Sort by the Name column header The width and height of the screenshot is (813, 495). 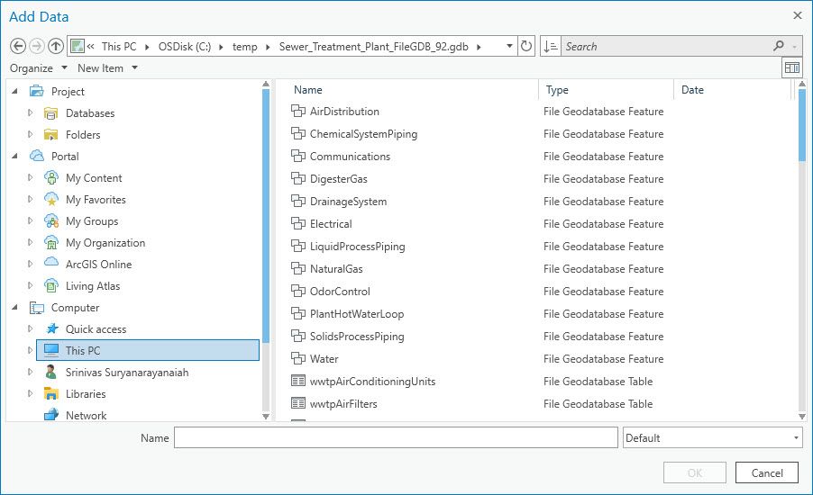pyautogui.click(x=308, y=90)
